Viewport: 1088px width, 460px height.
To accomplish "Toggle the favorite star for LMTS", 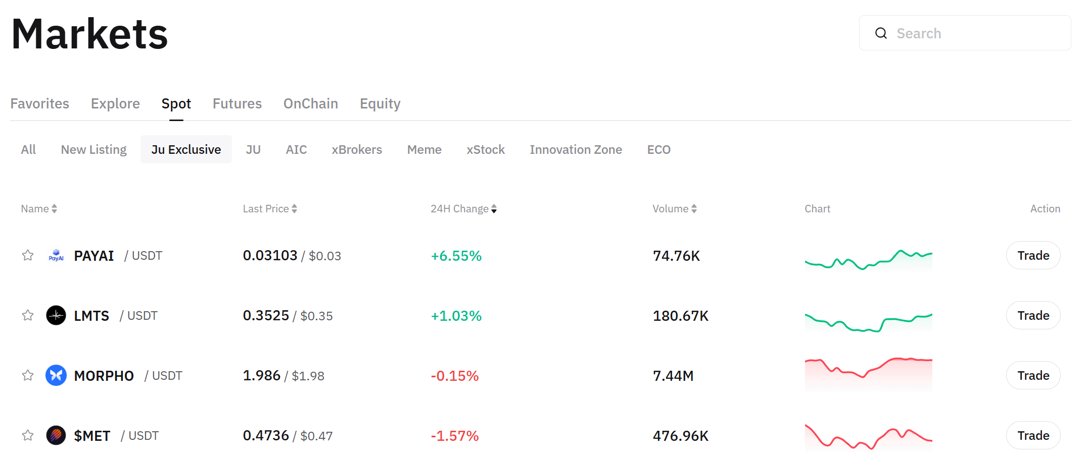I will click(28, 316).
